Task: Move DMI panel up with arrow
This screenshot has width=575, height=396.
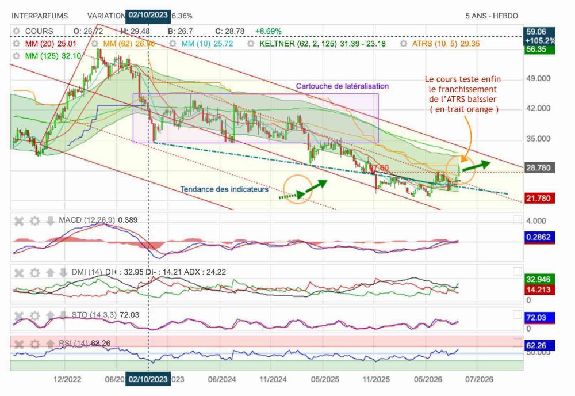Action: point(50,273)
